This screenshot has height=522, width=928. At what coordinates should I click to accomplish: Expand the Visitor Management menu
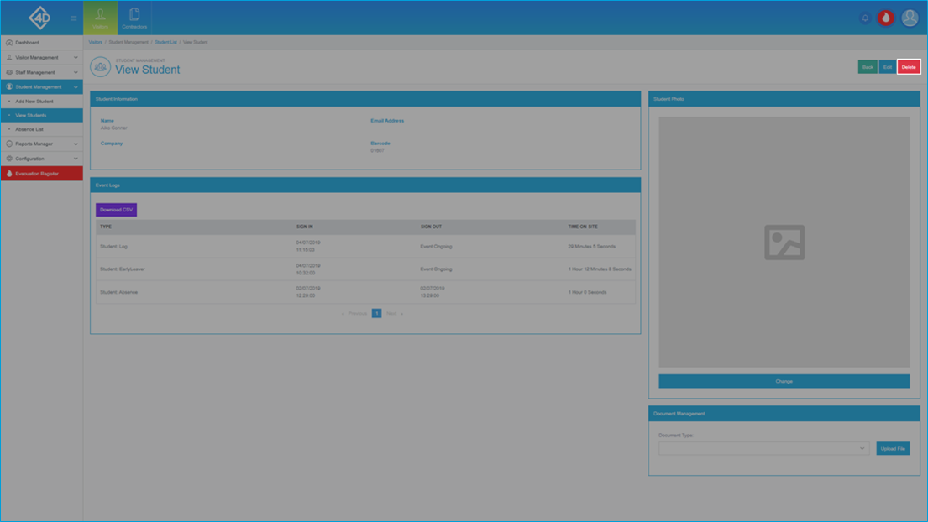pyautogui.click(x=42, y=57)
